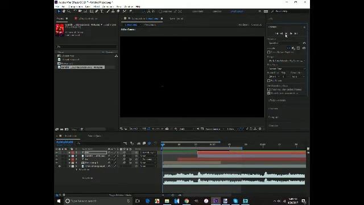Select the Pen tool
The height and width of the screenshot is (205, 364).
pos(97,11)
